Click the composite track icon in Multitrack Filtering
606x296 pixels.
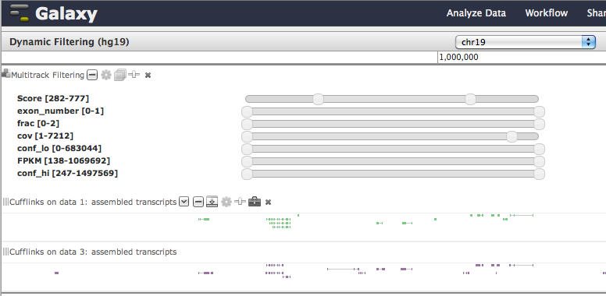point(120,75)
